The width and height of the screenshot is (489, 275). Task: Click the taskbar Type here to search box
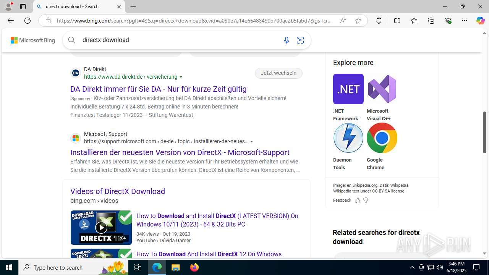73,267
